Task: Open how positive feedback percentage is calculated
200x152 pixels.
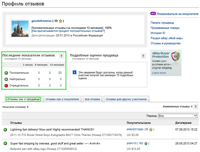Action: (x=68, y=31)
